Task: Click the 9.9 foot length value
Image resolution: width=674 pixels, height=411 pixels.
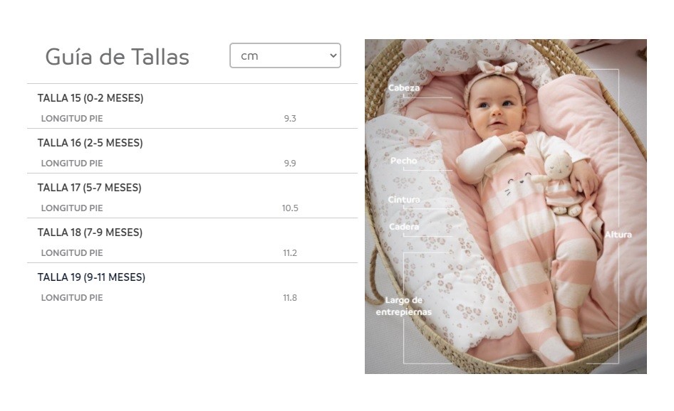Action: (x=290, y=164)
